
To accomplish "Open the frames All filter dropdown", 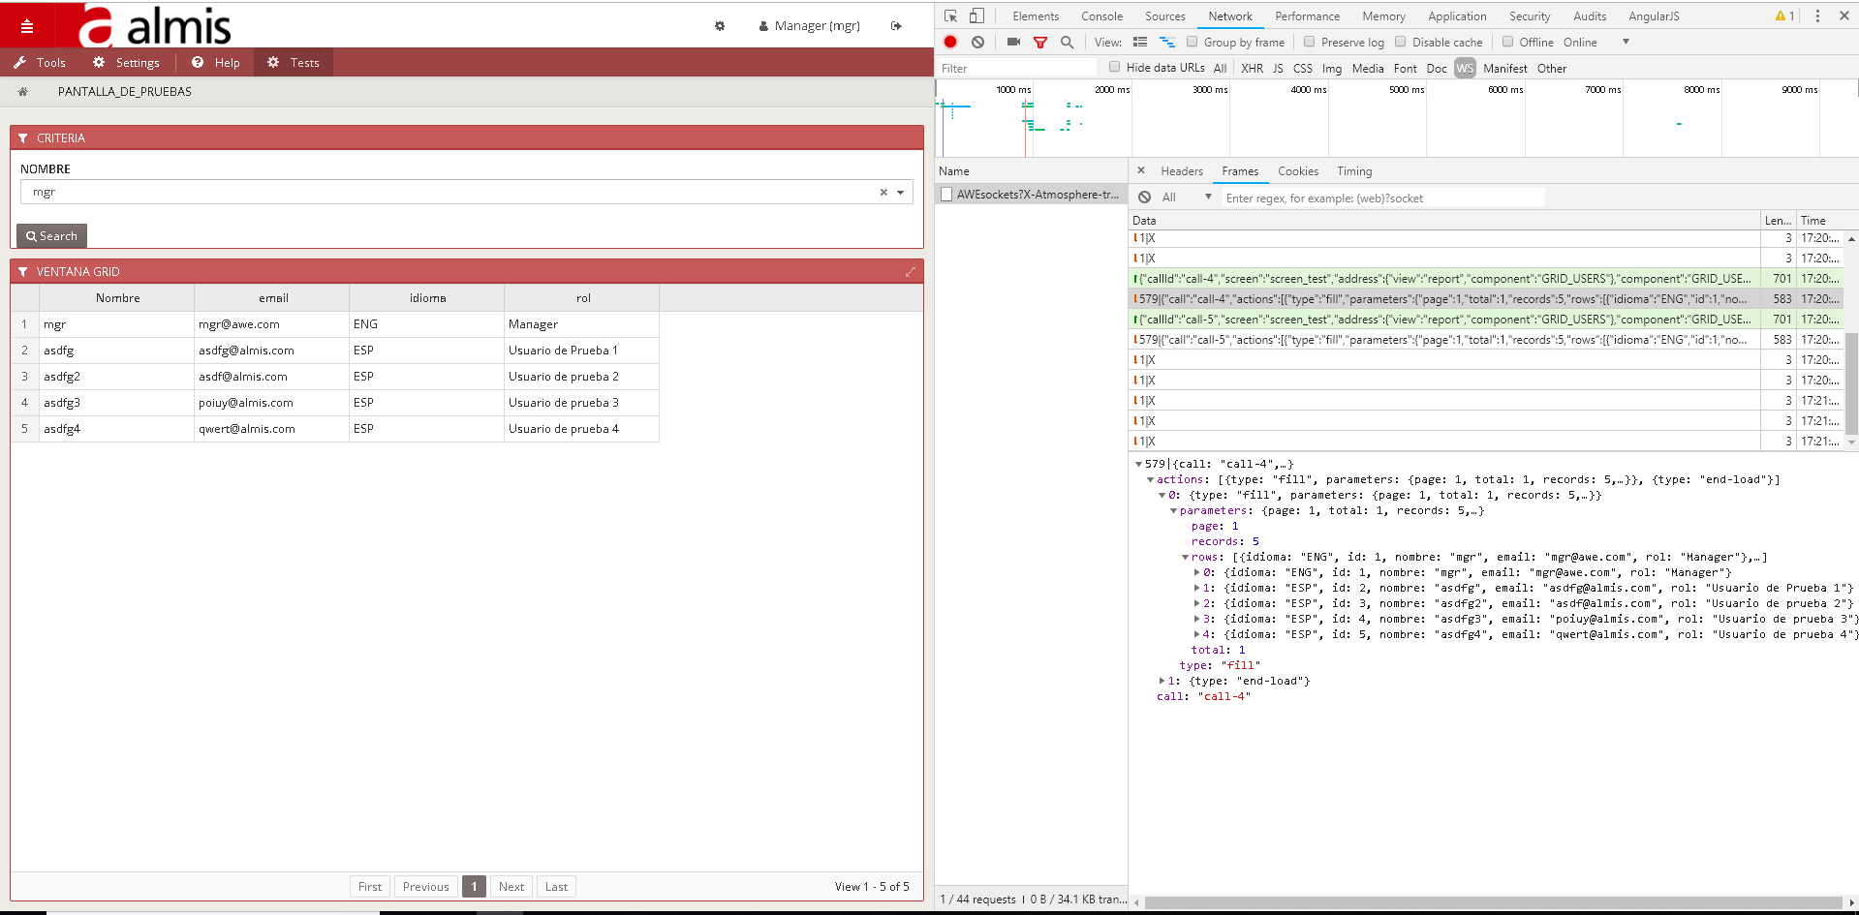I will pyautogui.click(x=1187, y=198).
